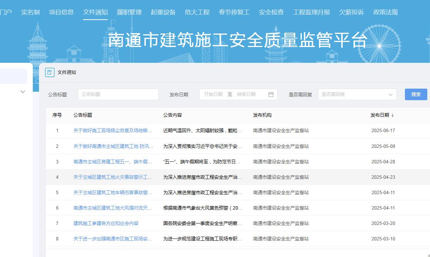Open notice 关于做好施工现场扬尘自查 link

113,131
